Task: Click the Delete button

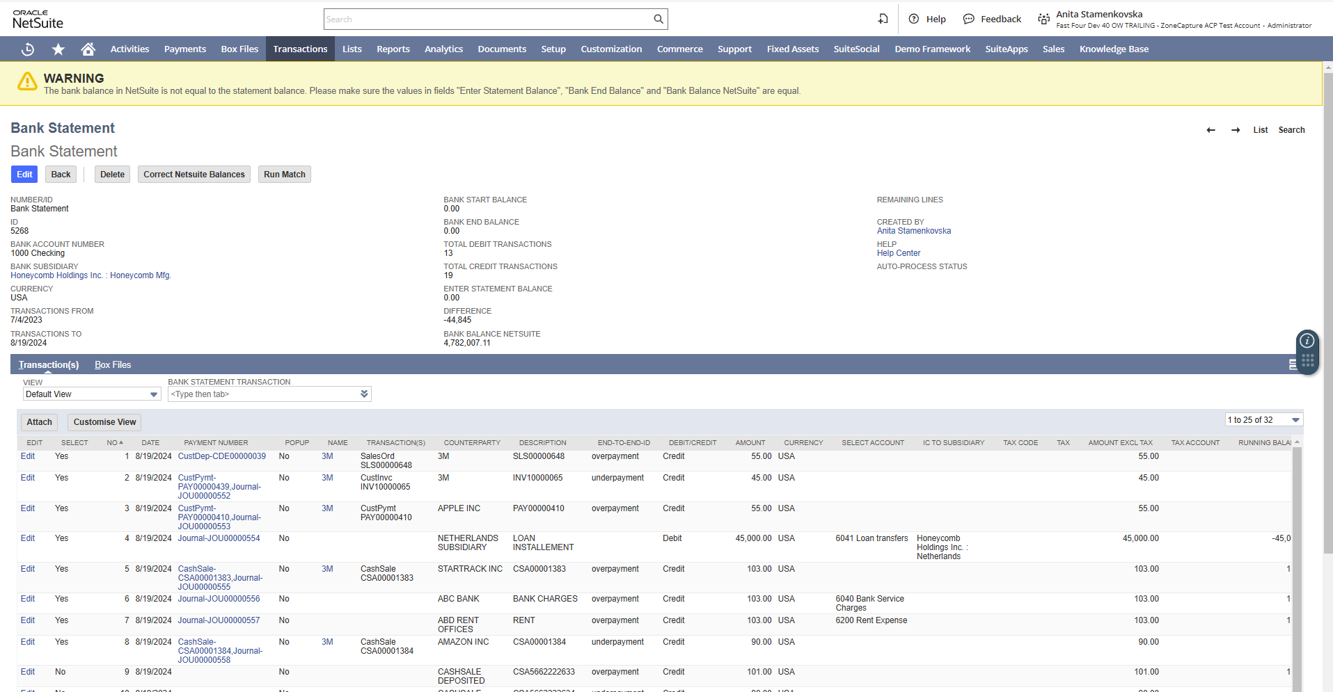Action: point(112,175)
